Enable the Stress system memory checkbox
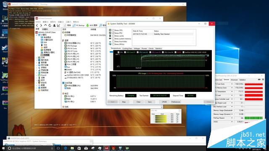The width and height of the screenshot is (269, 151). (x=113, y=39)
